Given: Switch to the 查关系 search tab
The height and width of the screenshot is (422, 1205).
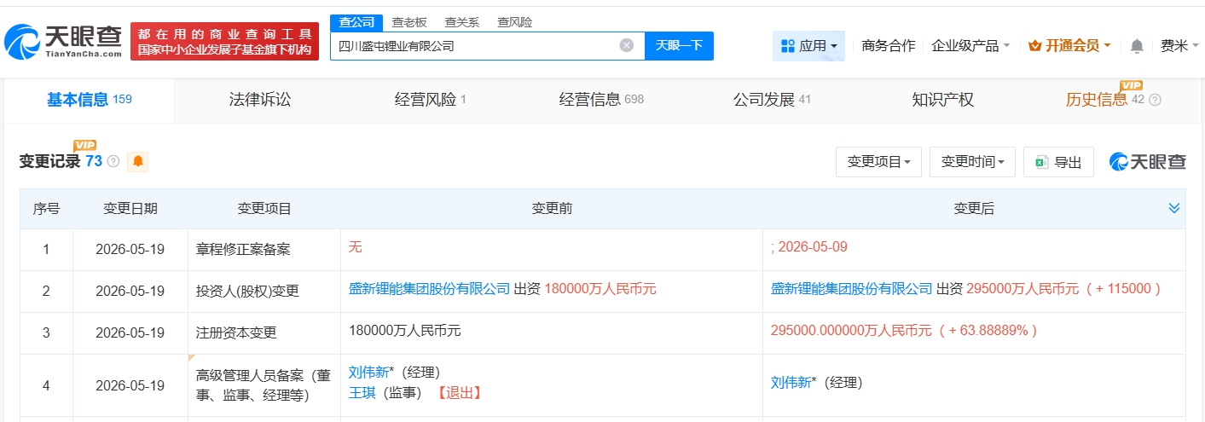Looking at the screenshot, I should coord(462,22).
